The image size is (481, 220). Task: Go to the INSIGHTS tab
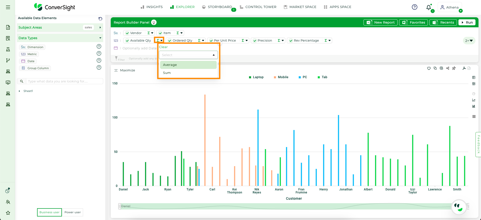pyautogui.click(x=152, y=7)
